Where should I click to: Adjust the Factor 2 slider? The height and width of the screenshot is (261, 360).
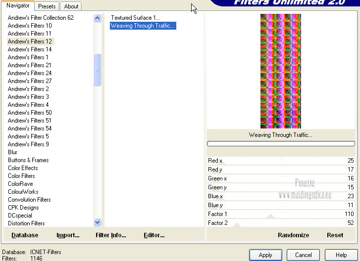[281, 223]
